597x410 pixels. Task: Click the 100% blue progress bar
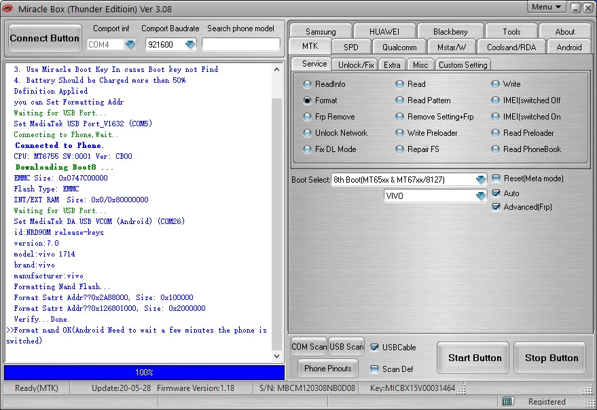(x=144, y=372)
